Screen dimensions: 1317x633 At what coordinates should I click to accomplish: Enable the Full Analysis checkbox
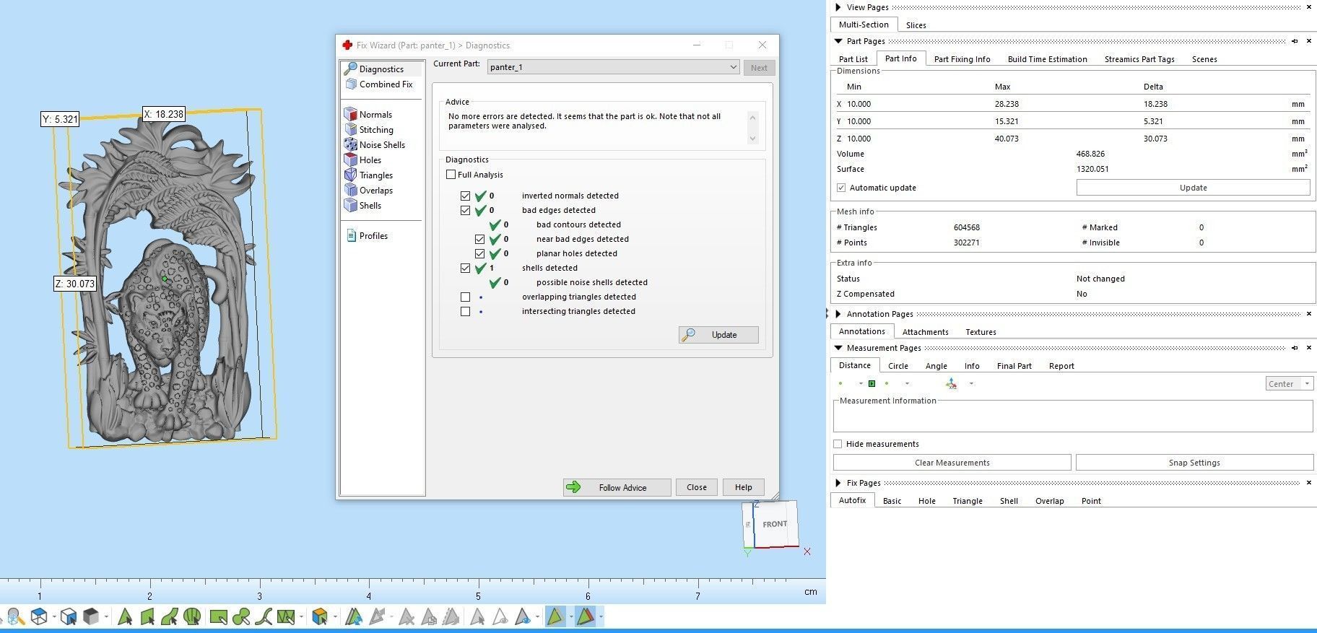tap(451, 175)
